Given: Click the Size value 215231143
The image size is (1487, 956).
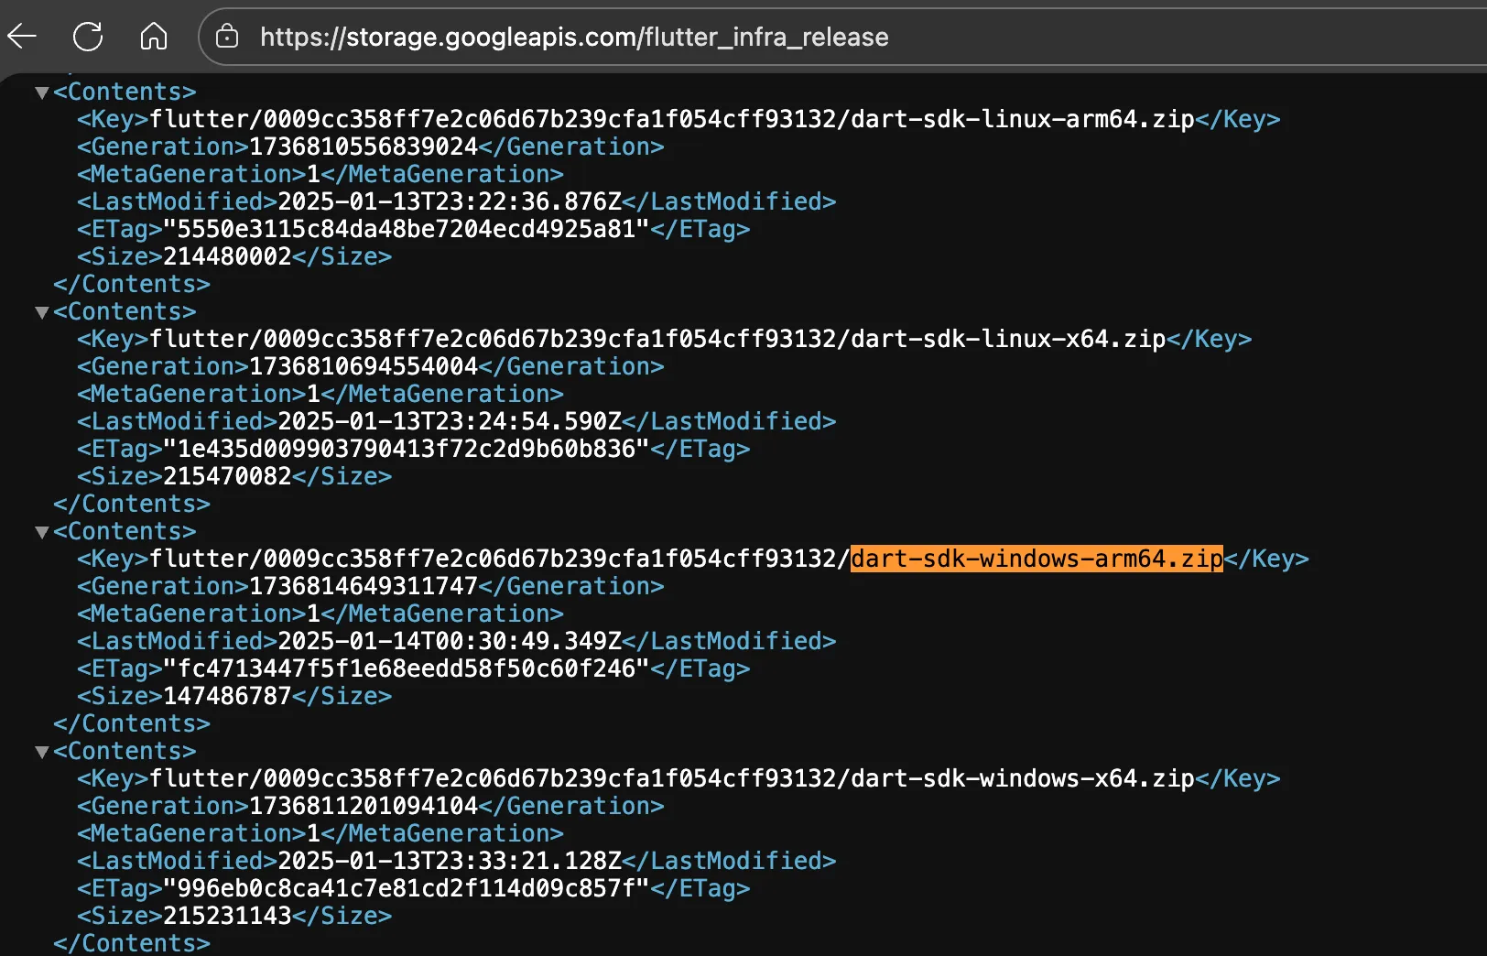Looking at the screenshot, I should (x=227, y=916).
